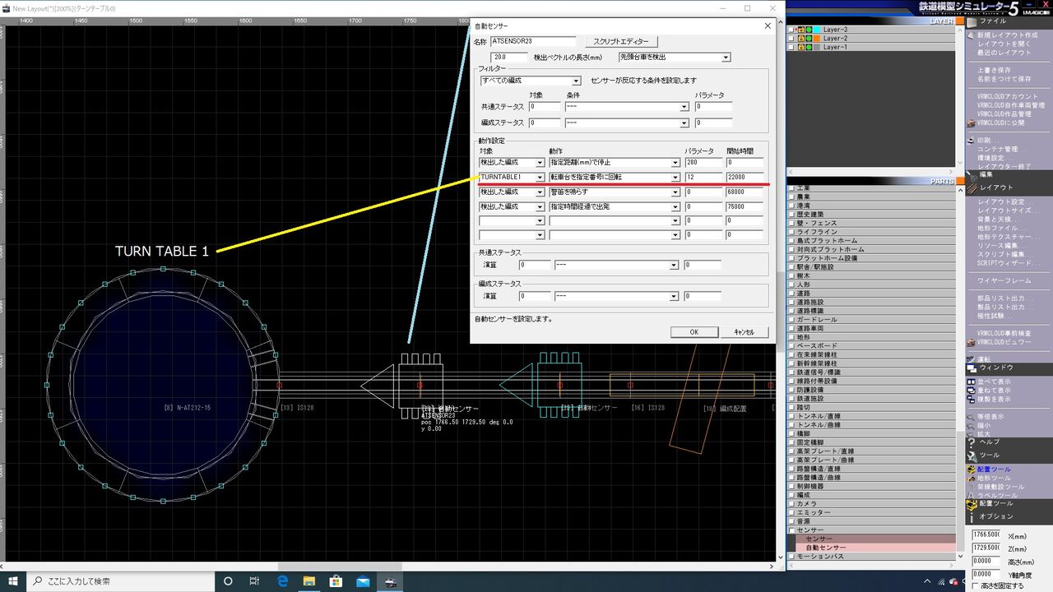Check the 樹木 parts category checkbox
Viewport: 1053px width, 592px height.
(792, 275)
